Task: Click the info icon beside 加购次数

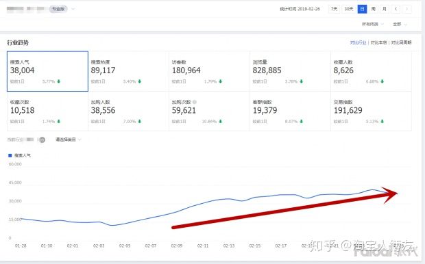Action: pos(195,102)
